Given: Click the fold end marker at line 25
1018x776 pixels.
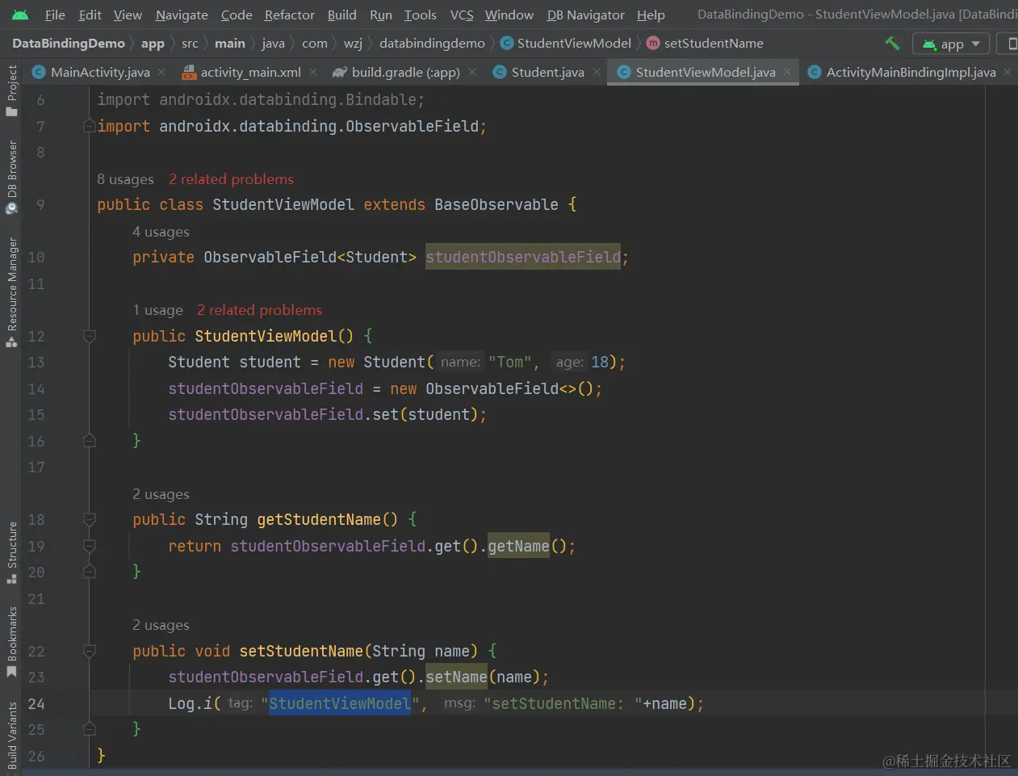Looking at the screenshot, I should click(90, 729).
